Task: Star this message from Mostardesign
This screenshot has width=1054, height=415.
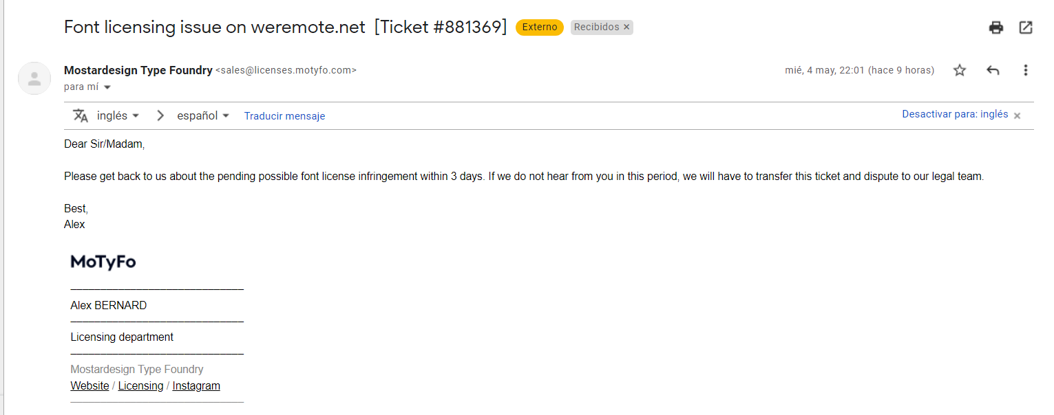Action: [959, 70]
